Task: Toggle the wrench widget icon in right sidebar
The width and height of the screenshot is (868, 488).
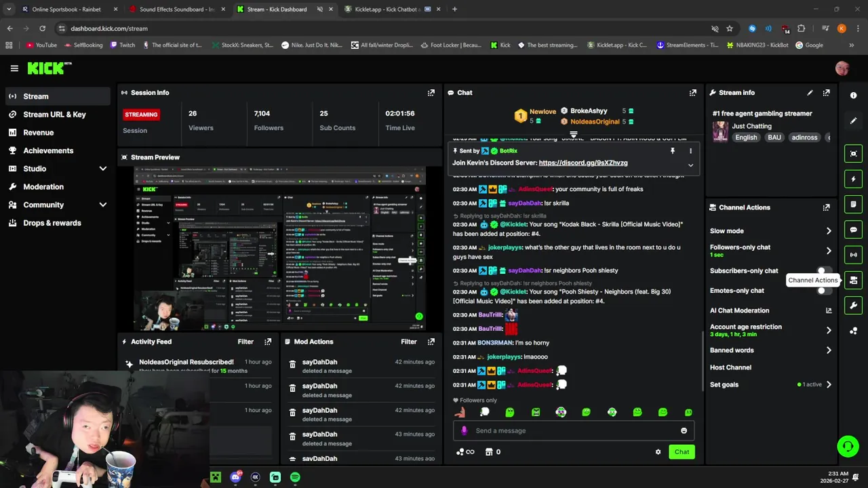Action: [854, 306]
